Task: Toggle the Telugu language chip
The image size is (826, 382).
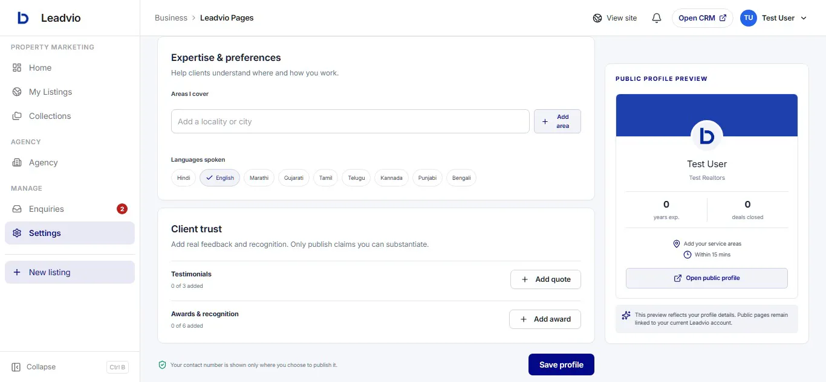Action: pos(356,178)
